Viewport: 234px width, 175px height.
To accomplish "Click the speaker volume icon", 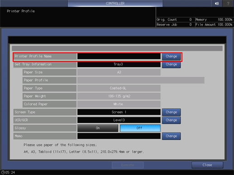I will [x=217, y=4].
